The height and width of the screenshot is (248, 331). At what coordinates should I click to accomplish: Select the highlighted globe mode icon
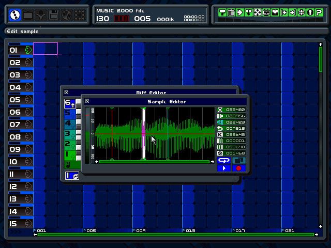pyautogui.click(x=16, y=16)
